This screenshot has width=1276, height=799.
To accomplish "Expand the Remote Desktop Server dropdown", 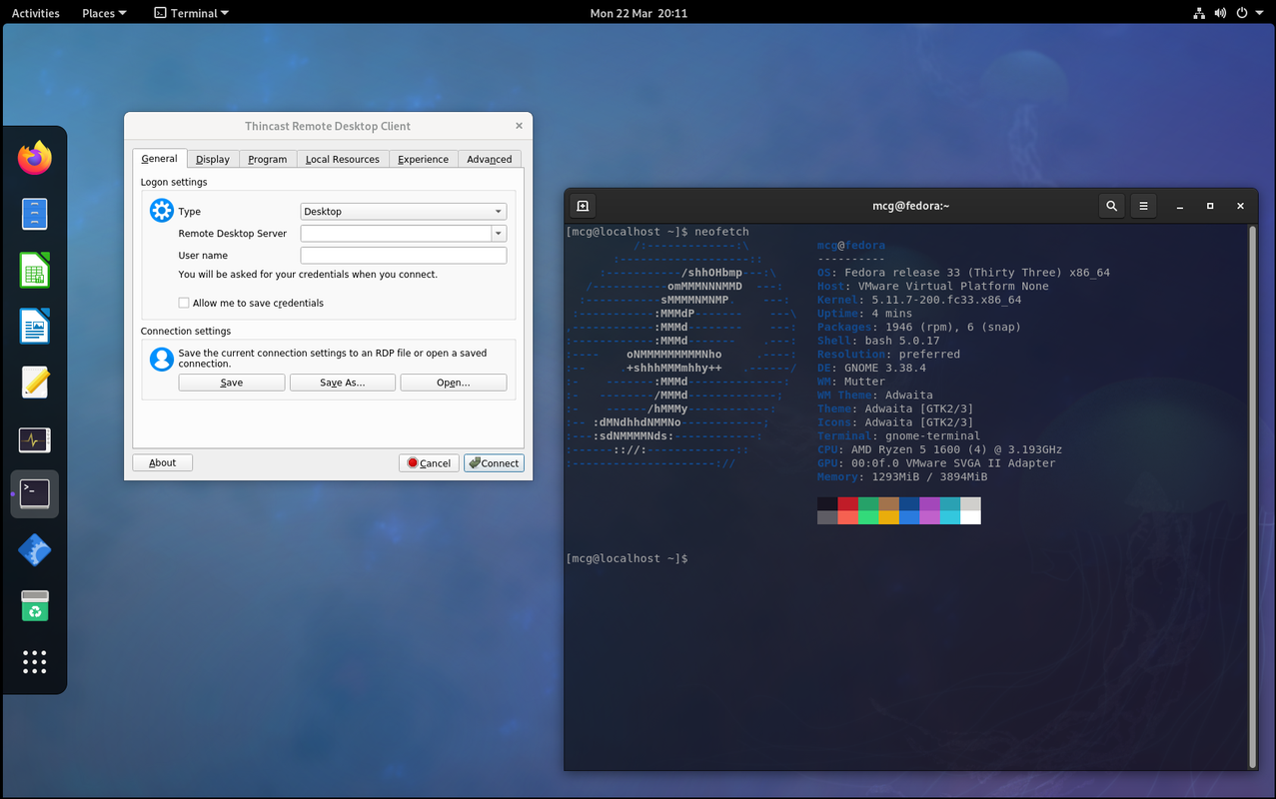I will click(499, 234).
